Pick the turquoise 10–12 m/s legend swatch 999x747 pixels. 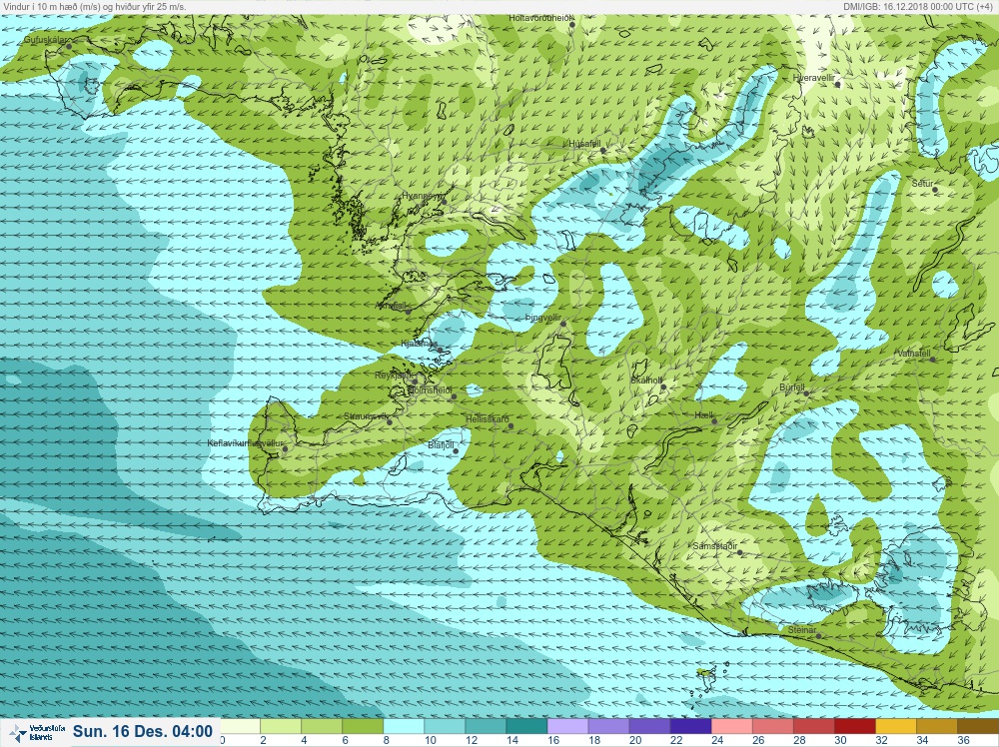point(445,726)
